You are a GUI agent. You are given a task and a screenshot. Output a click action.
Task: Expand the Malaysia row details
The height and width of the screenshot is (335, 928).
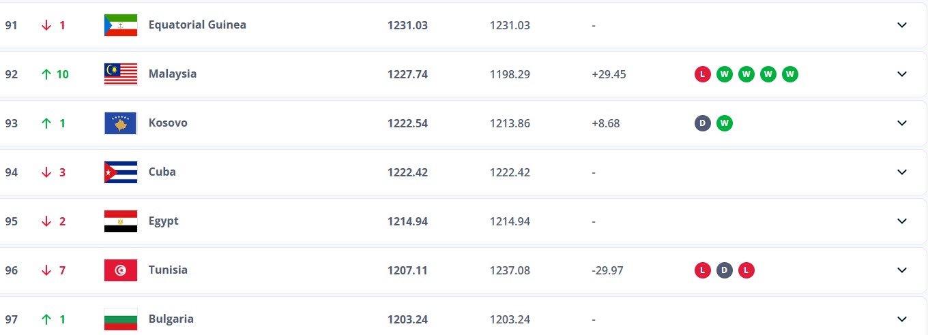coord(902,74)
